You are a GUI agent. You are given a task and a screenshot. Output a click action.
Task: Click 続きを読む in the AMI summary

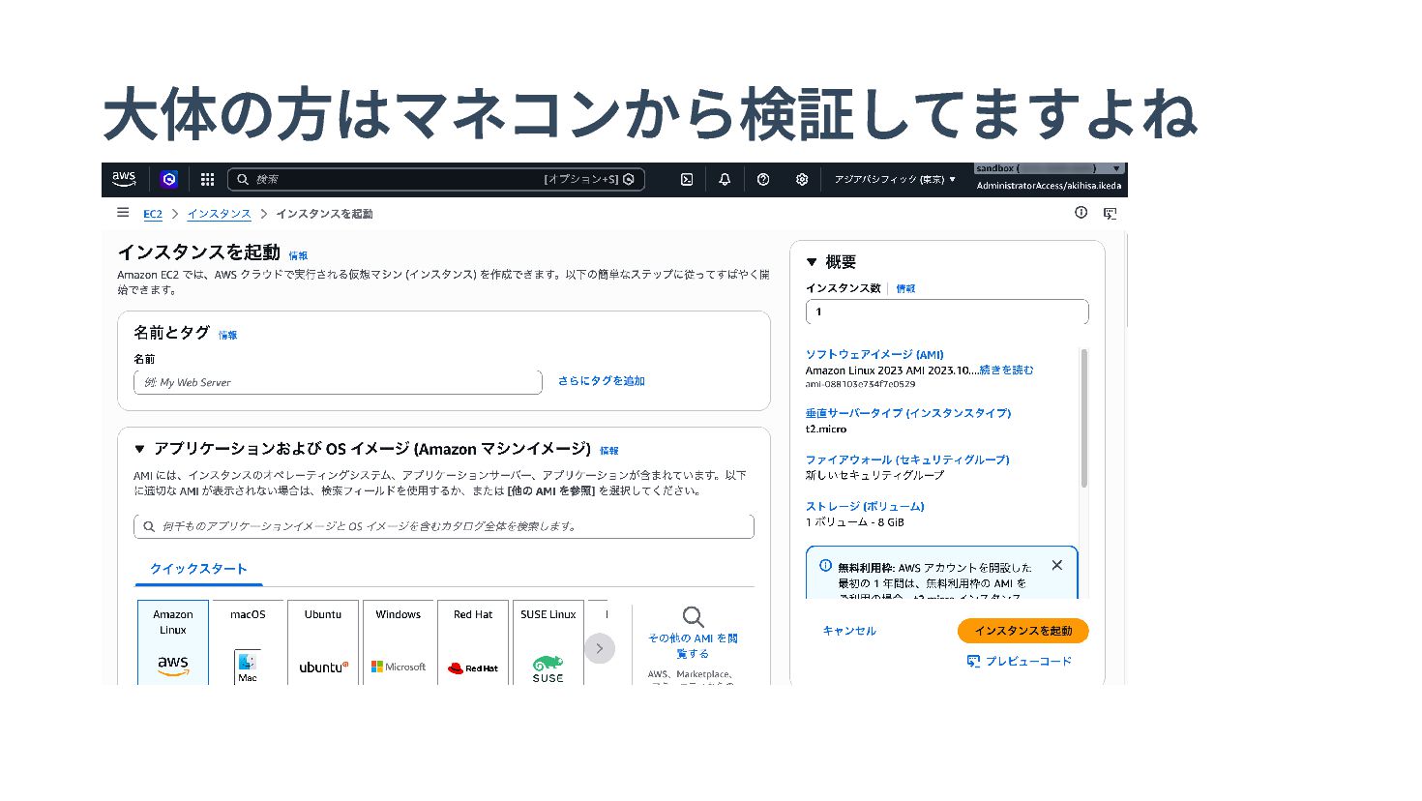(1006, 370)
